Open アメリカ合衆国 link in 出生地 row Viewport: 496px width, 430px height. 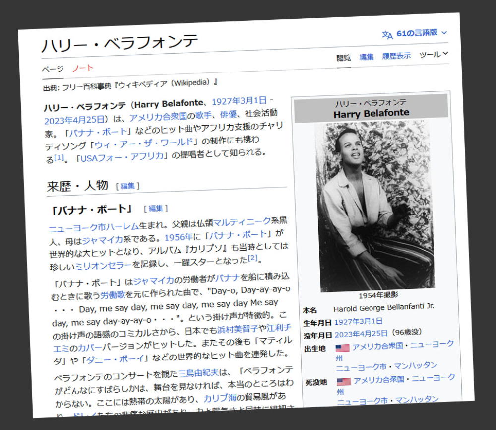click(377, 346)
